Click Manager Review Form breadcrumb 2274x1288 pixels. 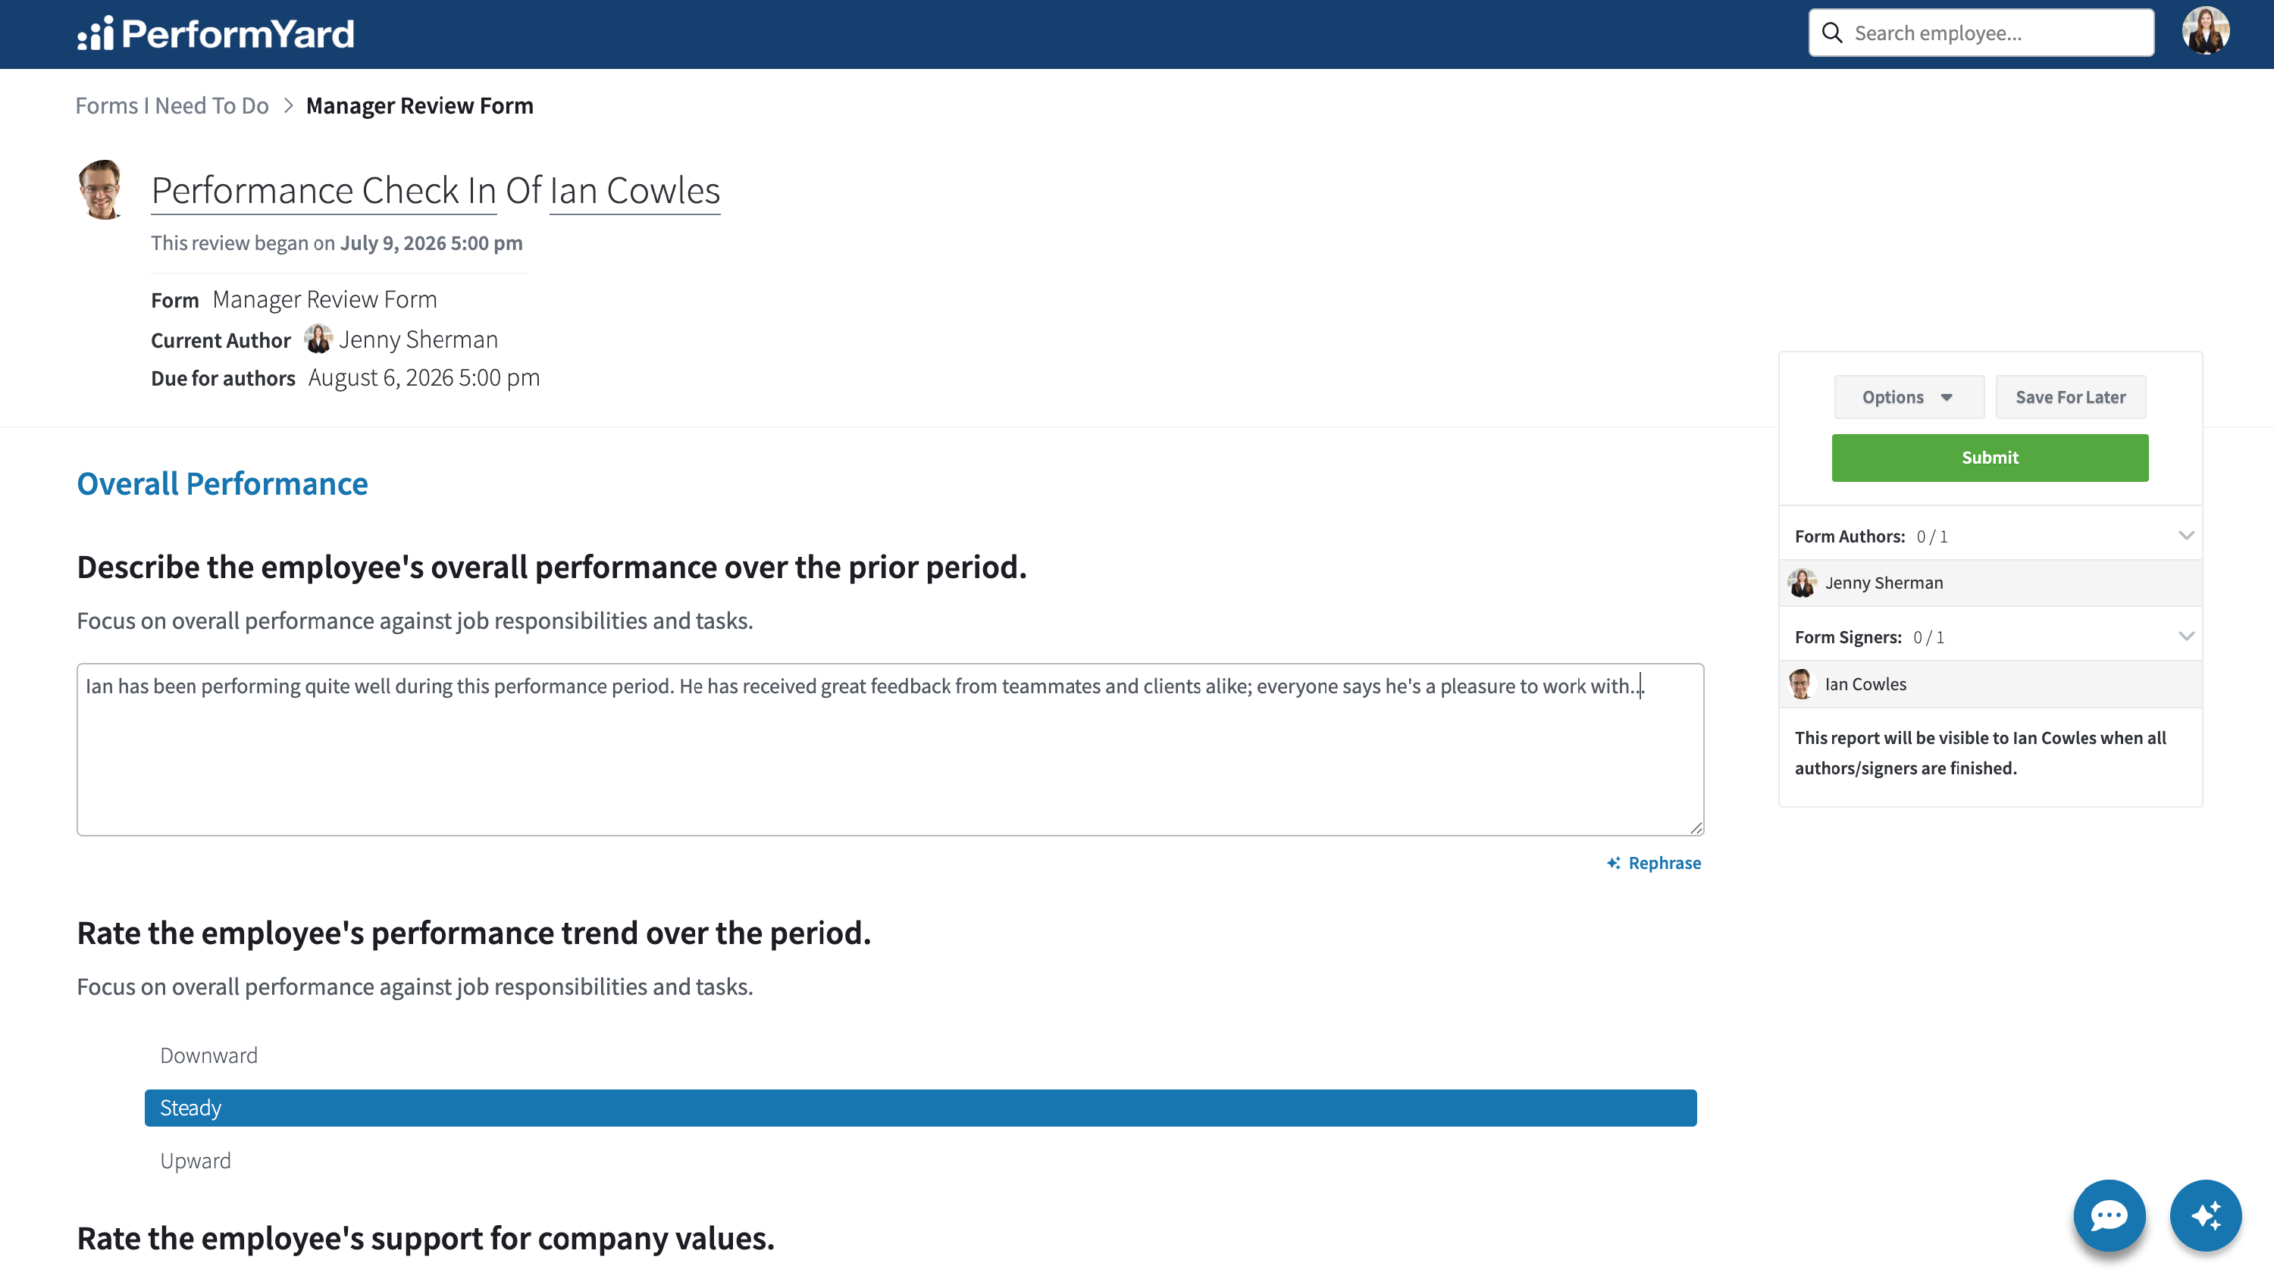(419, 105)
